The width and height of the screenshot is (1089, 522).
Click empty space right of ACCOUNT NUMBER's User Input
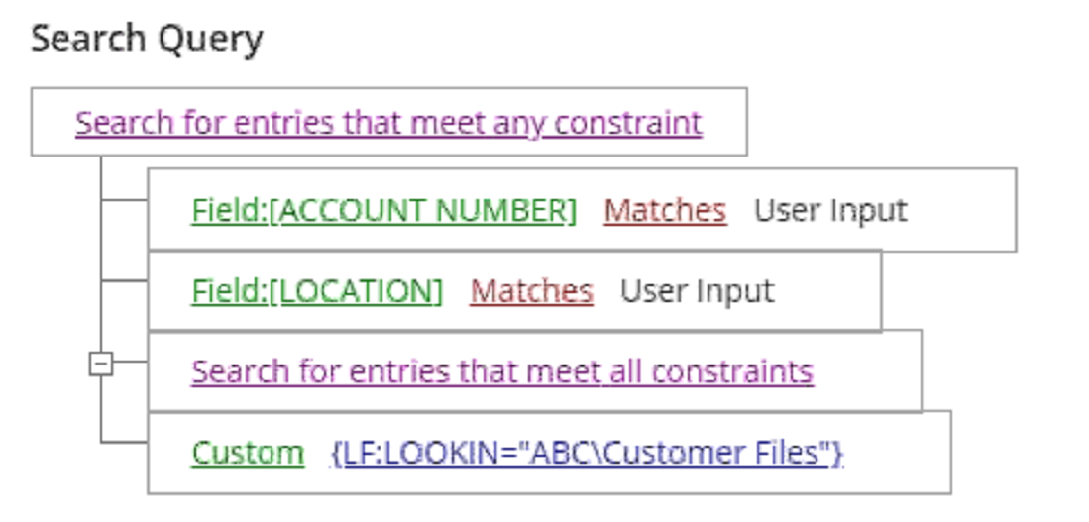pyautogui.click(x=962, y=210)
